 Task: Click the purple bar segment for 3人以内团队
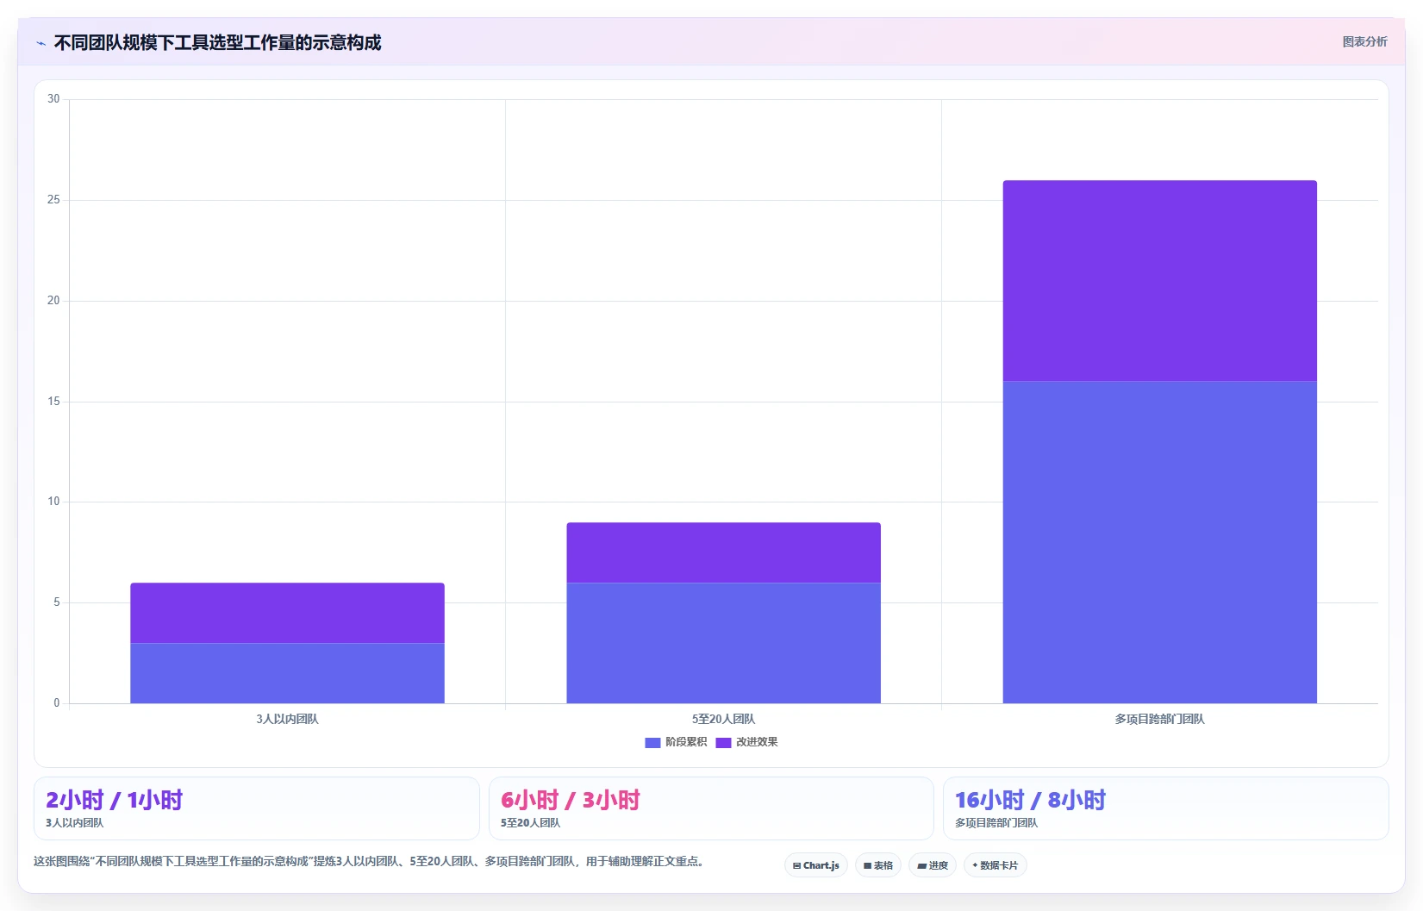287,613
